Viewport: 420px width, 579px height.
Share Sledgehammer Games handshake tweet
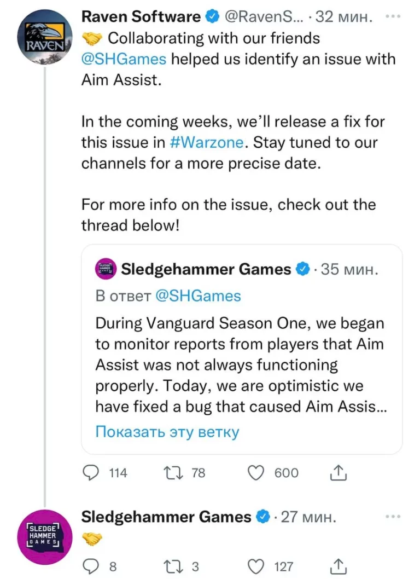pos(339,566)
